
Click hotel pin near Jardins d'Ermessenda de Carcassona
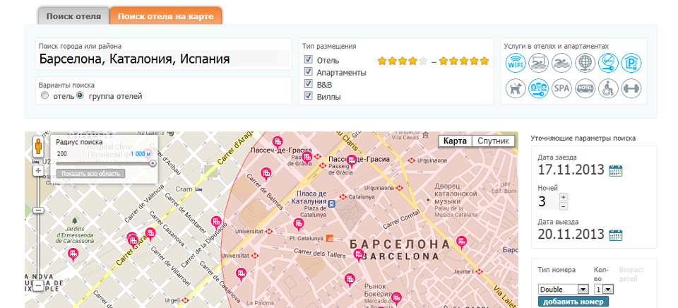point(73,255)
